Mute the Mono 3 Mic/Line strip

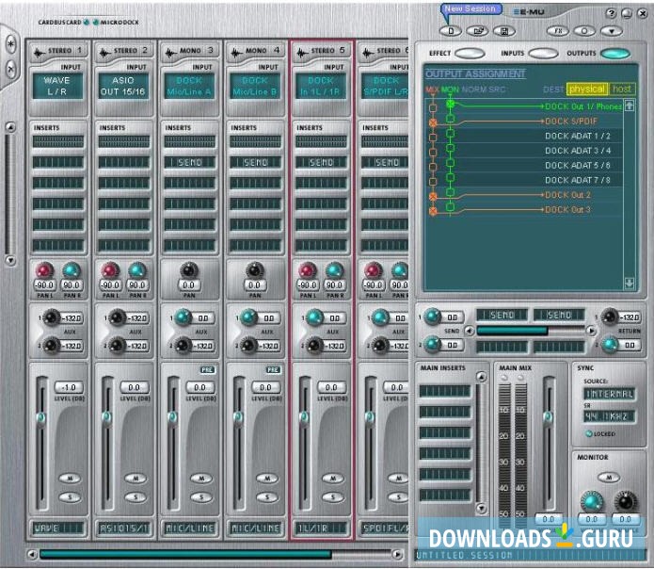tap(201, 478)
